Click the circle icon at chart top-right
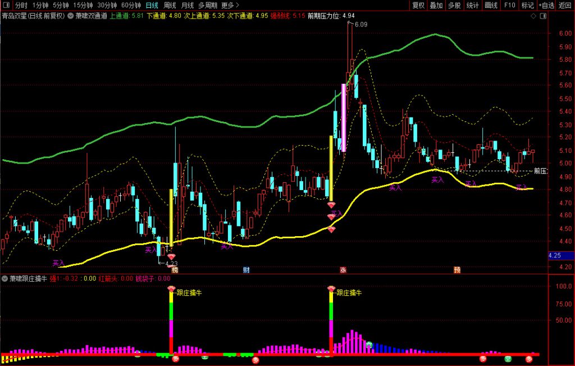This screenshot has height=366, width=575. click(541, 16)
